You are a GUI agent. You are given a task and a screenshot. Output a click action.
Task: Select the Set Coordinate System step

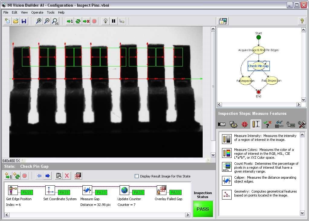tap(50, 190)
